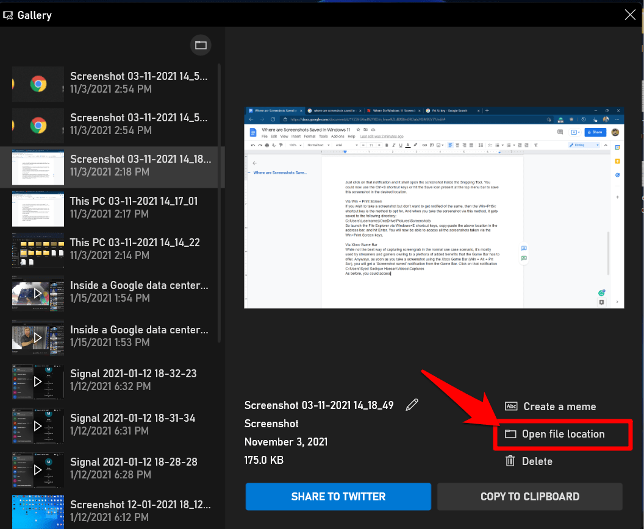Click the large screenshot preview image

[x=434, y=207]
